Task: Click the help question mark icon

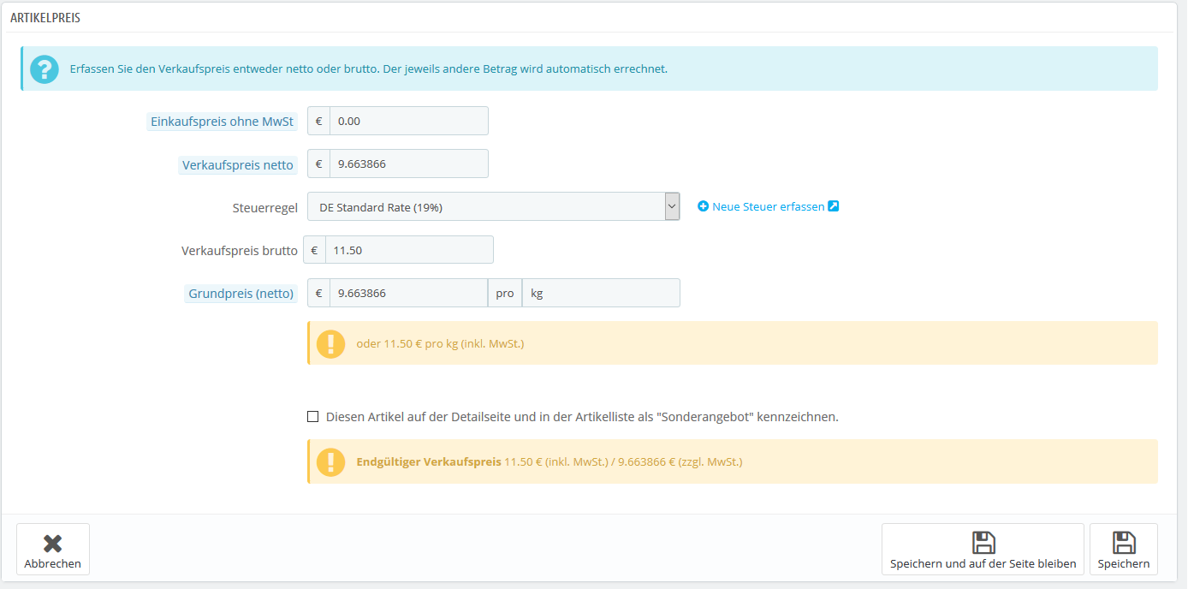Action: (44, 68)
